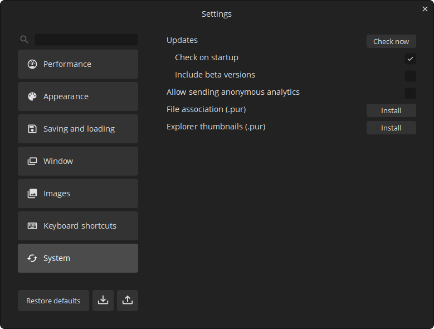The height and width of the screenshot is (329, 434).
Task: Click the Settings title text
Action: (x=217, y=14)
